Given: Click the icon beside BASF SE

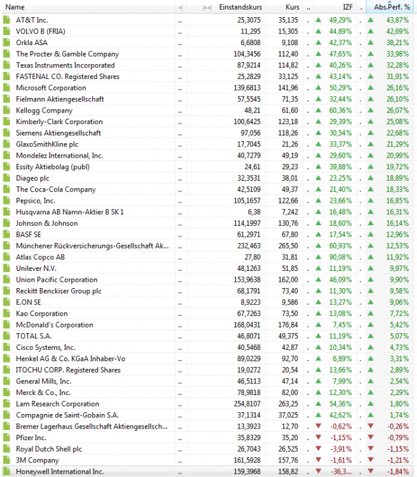Looking at the screenshot, I should click(6, 235).
